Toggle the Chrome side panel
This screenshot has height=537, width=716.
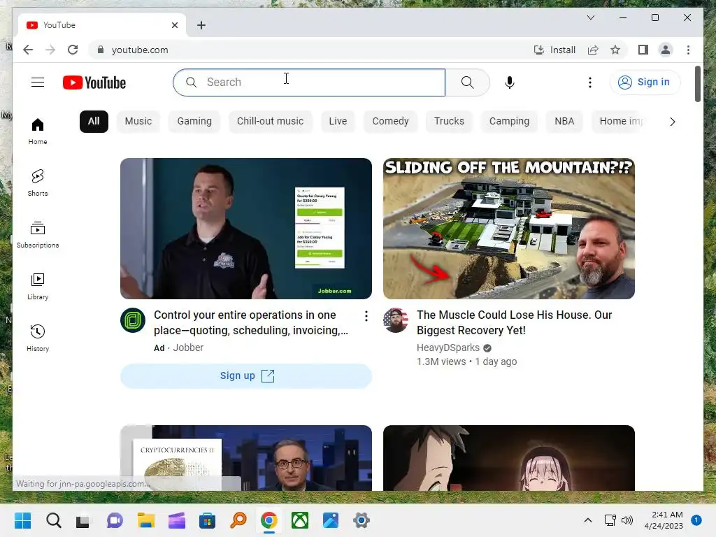click(643, 50)
